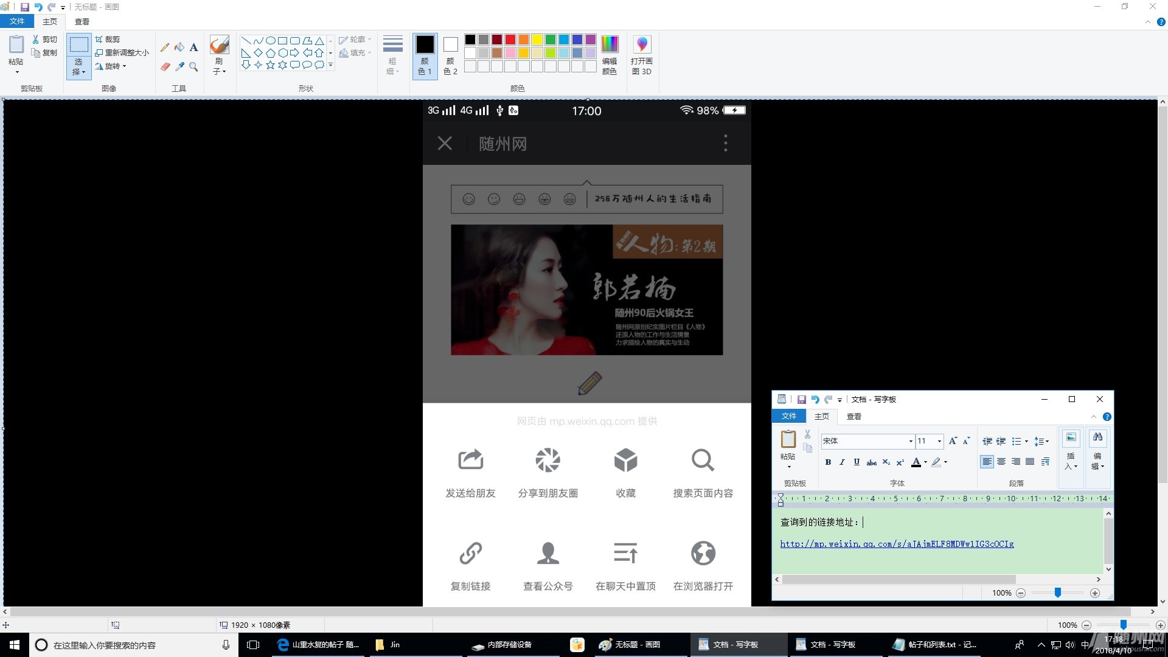The image size is (1168, 657).
Task: Expand the shapes gallery more arrow
Action: (x=331, y=64)
